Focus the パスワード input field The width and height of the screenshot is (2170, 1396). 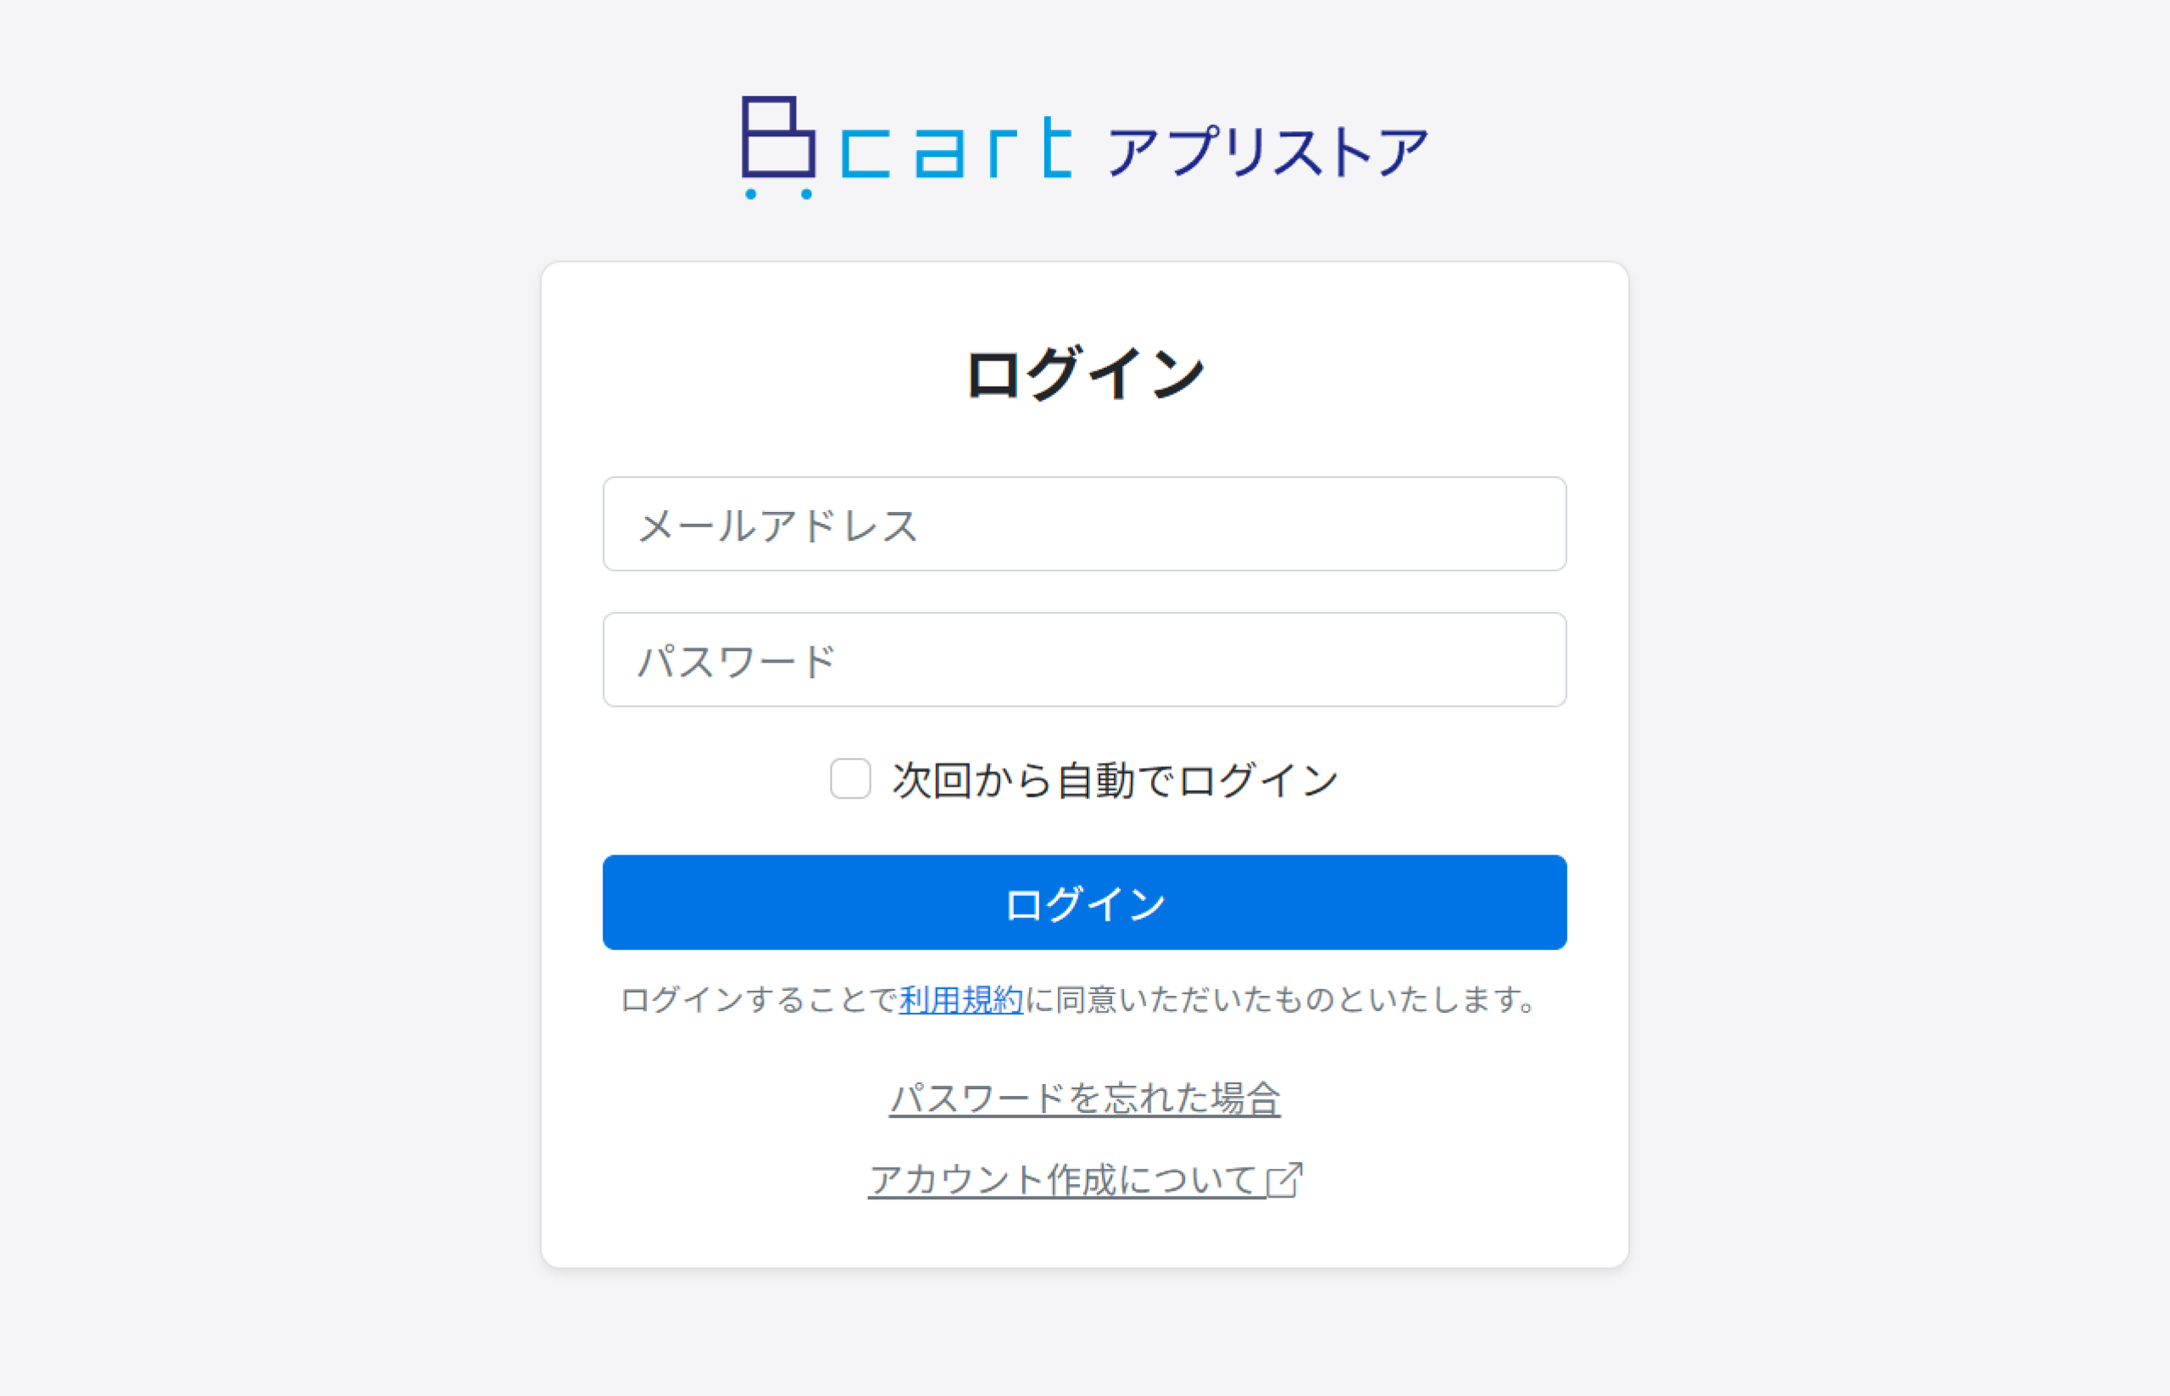(x=1084, y=660)
